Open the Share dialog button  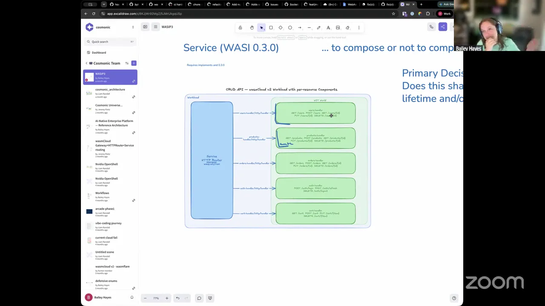(x=443, y=27)
